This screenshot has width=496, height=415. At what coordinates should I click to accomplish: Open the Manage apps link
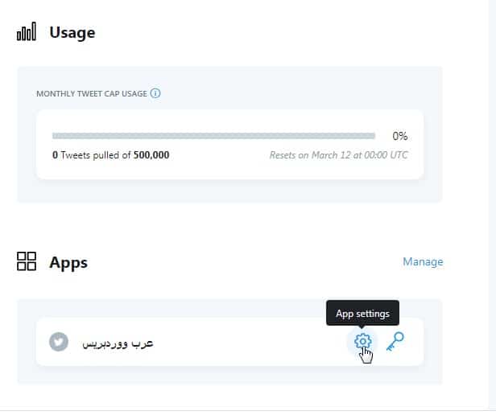423,261
